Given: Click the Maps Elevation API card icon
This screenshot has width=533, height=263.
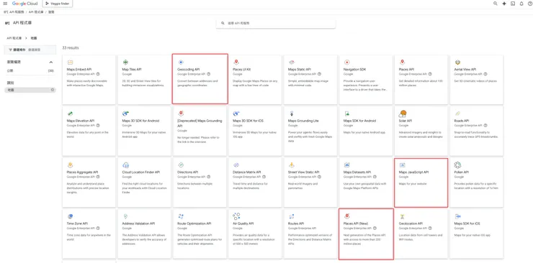Looking at the screenshot, I should [70, 114].
